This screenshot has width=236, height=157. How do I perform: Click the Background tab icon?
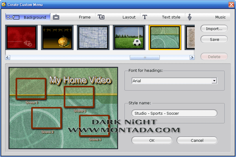(x=11, y=17)
